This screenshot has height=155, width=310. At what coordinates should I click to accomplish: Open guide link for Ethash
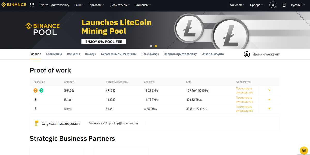click(x=244, y=99)
